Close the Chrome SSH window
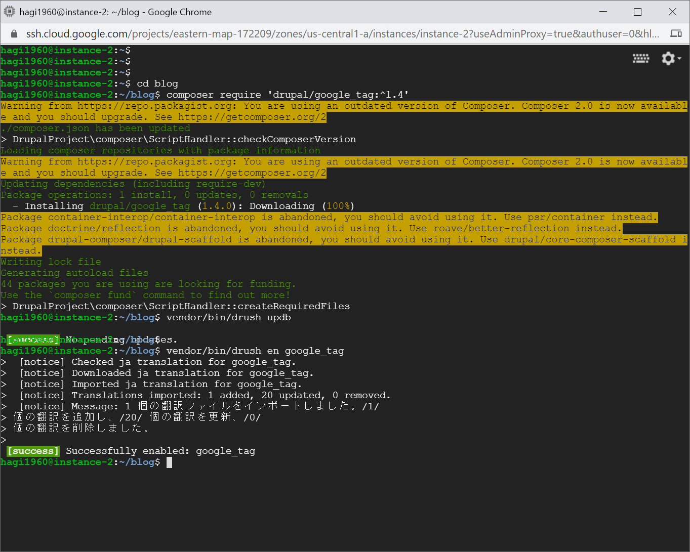Image resolution: width=690 pixels, height=552 pixels. 672,12
